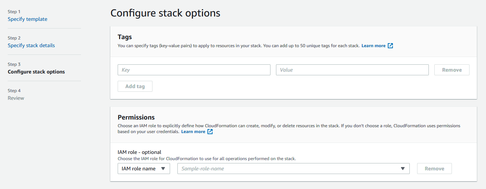Click the Permissions section heading

click(x=136, y=117)
